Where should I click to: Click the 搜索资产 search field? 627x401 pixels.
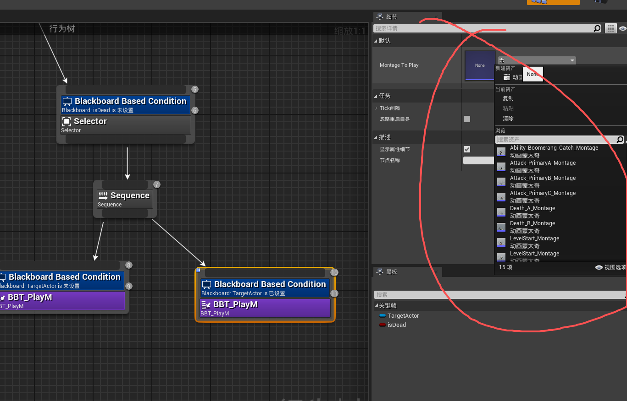pos(560,140)
